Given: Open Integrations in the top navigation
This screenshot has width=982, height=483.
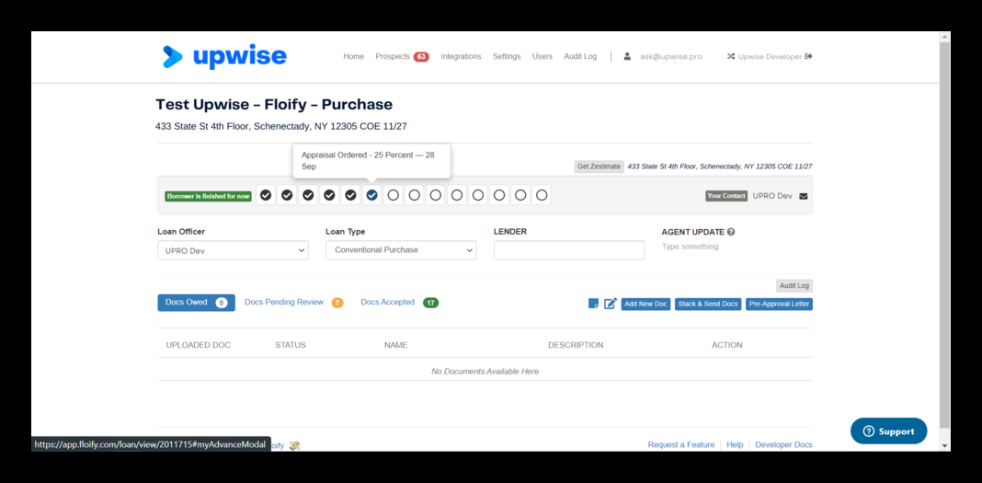Looking at the screenshot, I should point(461,56).
